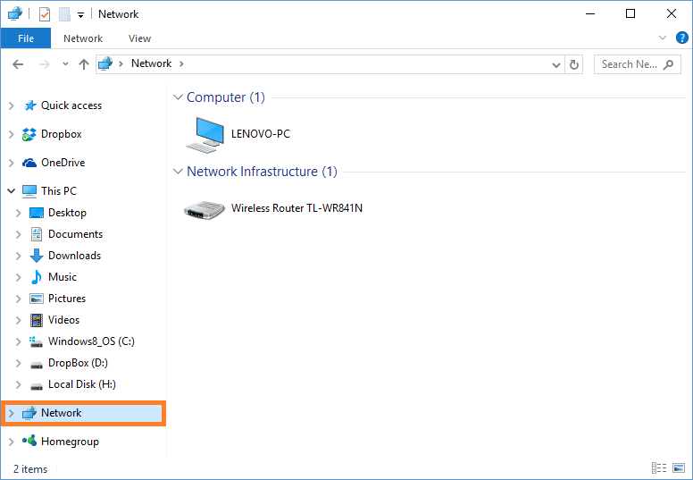Image resolution: width=693 pixels, height=480 pixels.
Task: Select the LENOVO-PC computer icon
Action: [205, 134]
